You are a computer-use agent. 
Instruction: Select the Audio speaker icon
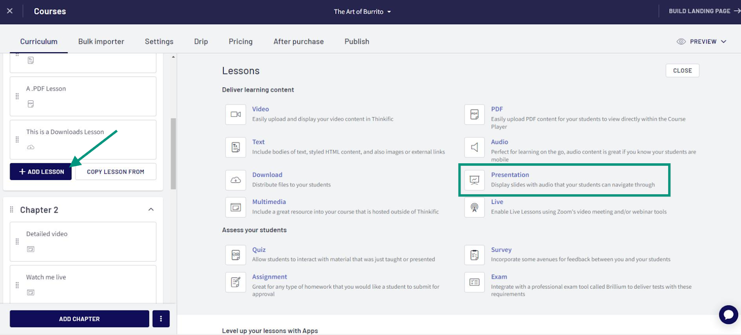474,147
